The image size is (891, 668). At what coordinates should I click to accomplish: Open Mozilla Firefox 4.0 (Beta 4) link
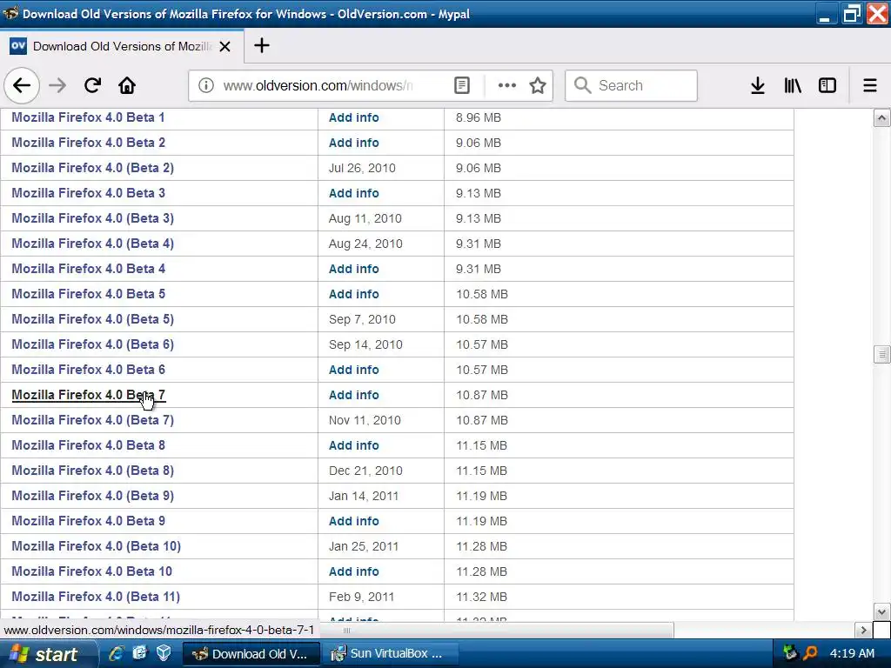coord(92,244)
